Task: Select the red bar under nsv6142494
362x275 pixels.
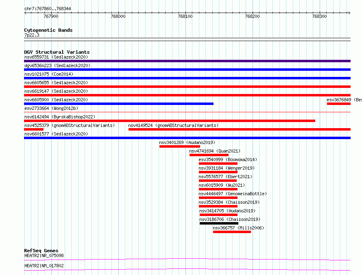Action: click(170, 121)
